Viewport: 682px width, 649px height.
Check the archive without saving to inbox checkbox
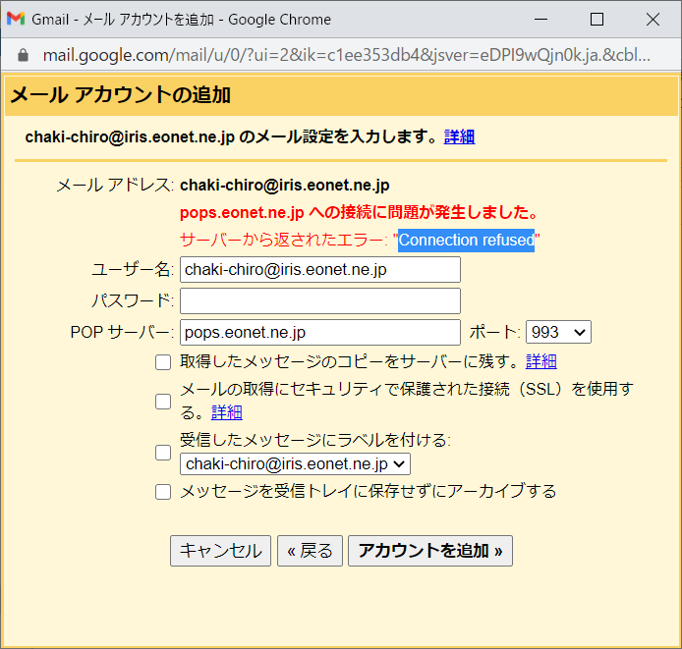(163, 492)
